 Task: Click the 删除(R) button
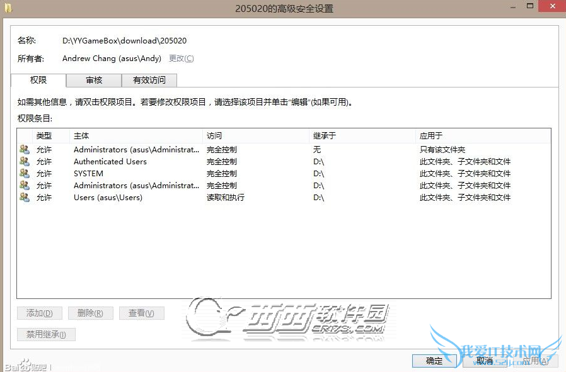90,313
